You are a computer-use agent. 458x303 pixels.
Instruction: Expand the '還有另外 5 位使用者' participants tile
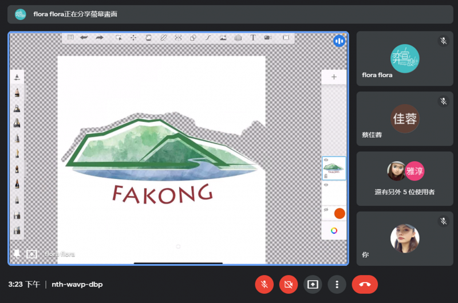point(405,179)
